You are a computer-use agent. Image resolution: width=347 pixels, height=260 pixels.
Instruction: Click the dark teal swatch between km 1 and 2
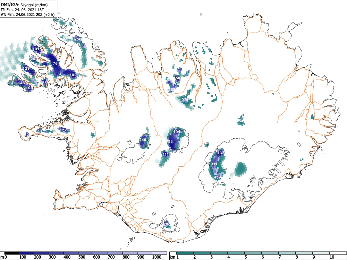coord(185,253)
